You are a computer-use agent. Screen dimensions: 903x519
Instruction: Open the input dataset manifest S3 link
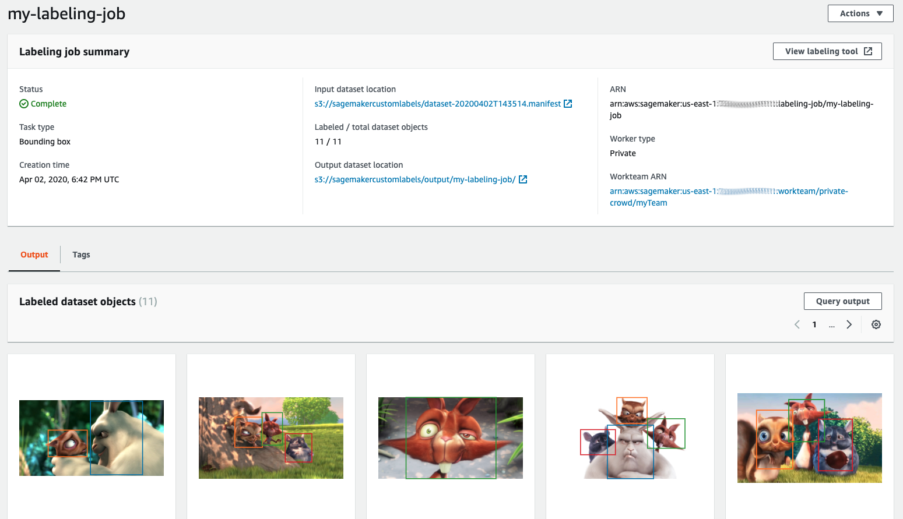click(x=437, y=104)
